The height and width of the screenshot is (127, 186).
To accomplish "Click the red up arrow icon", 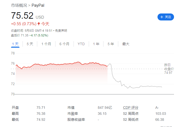I will (39, 24).
